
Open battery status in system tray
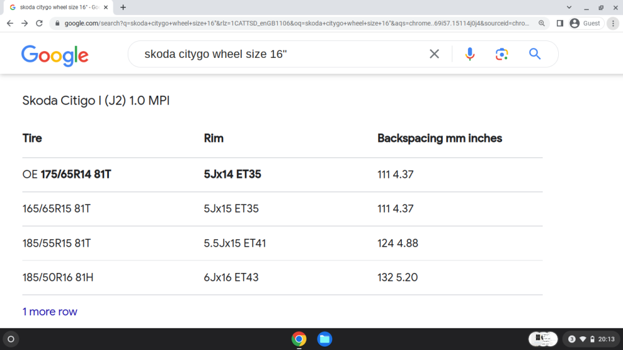pyautogui.click(x=592, y=339)
